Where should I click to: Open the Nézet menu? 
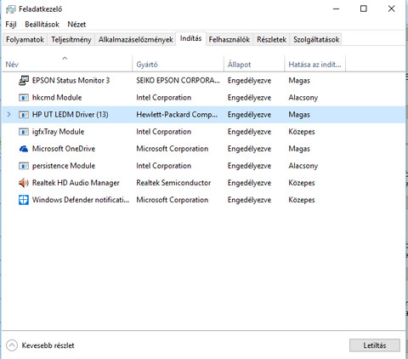(x=76, y=25)
